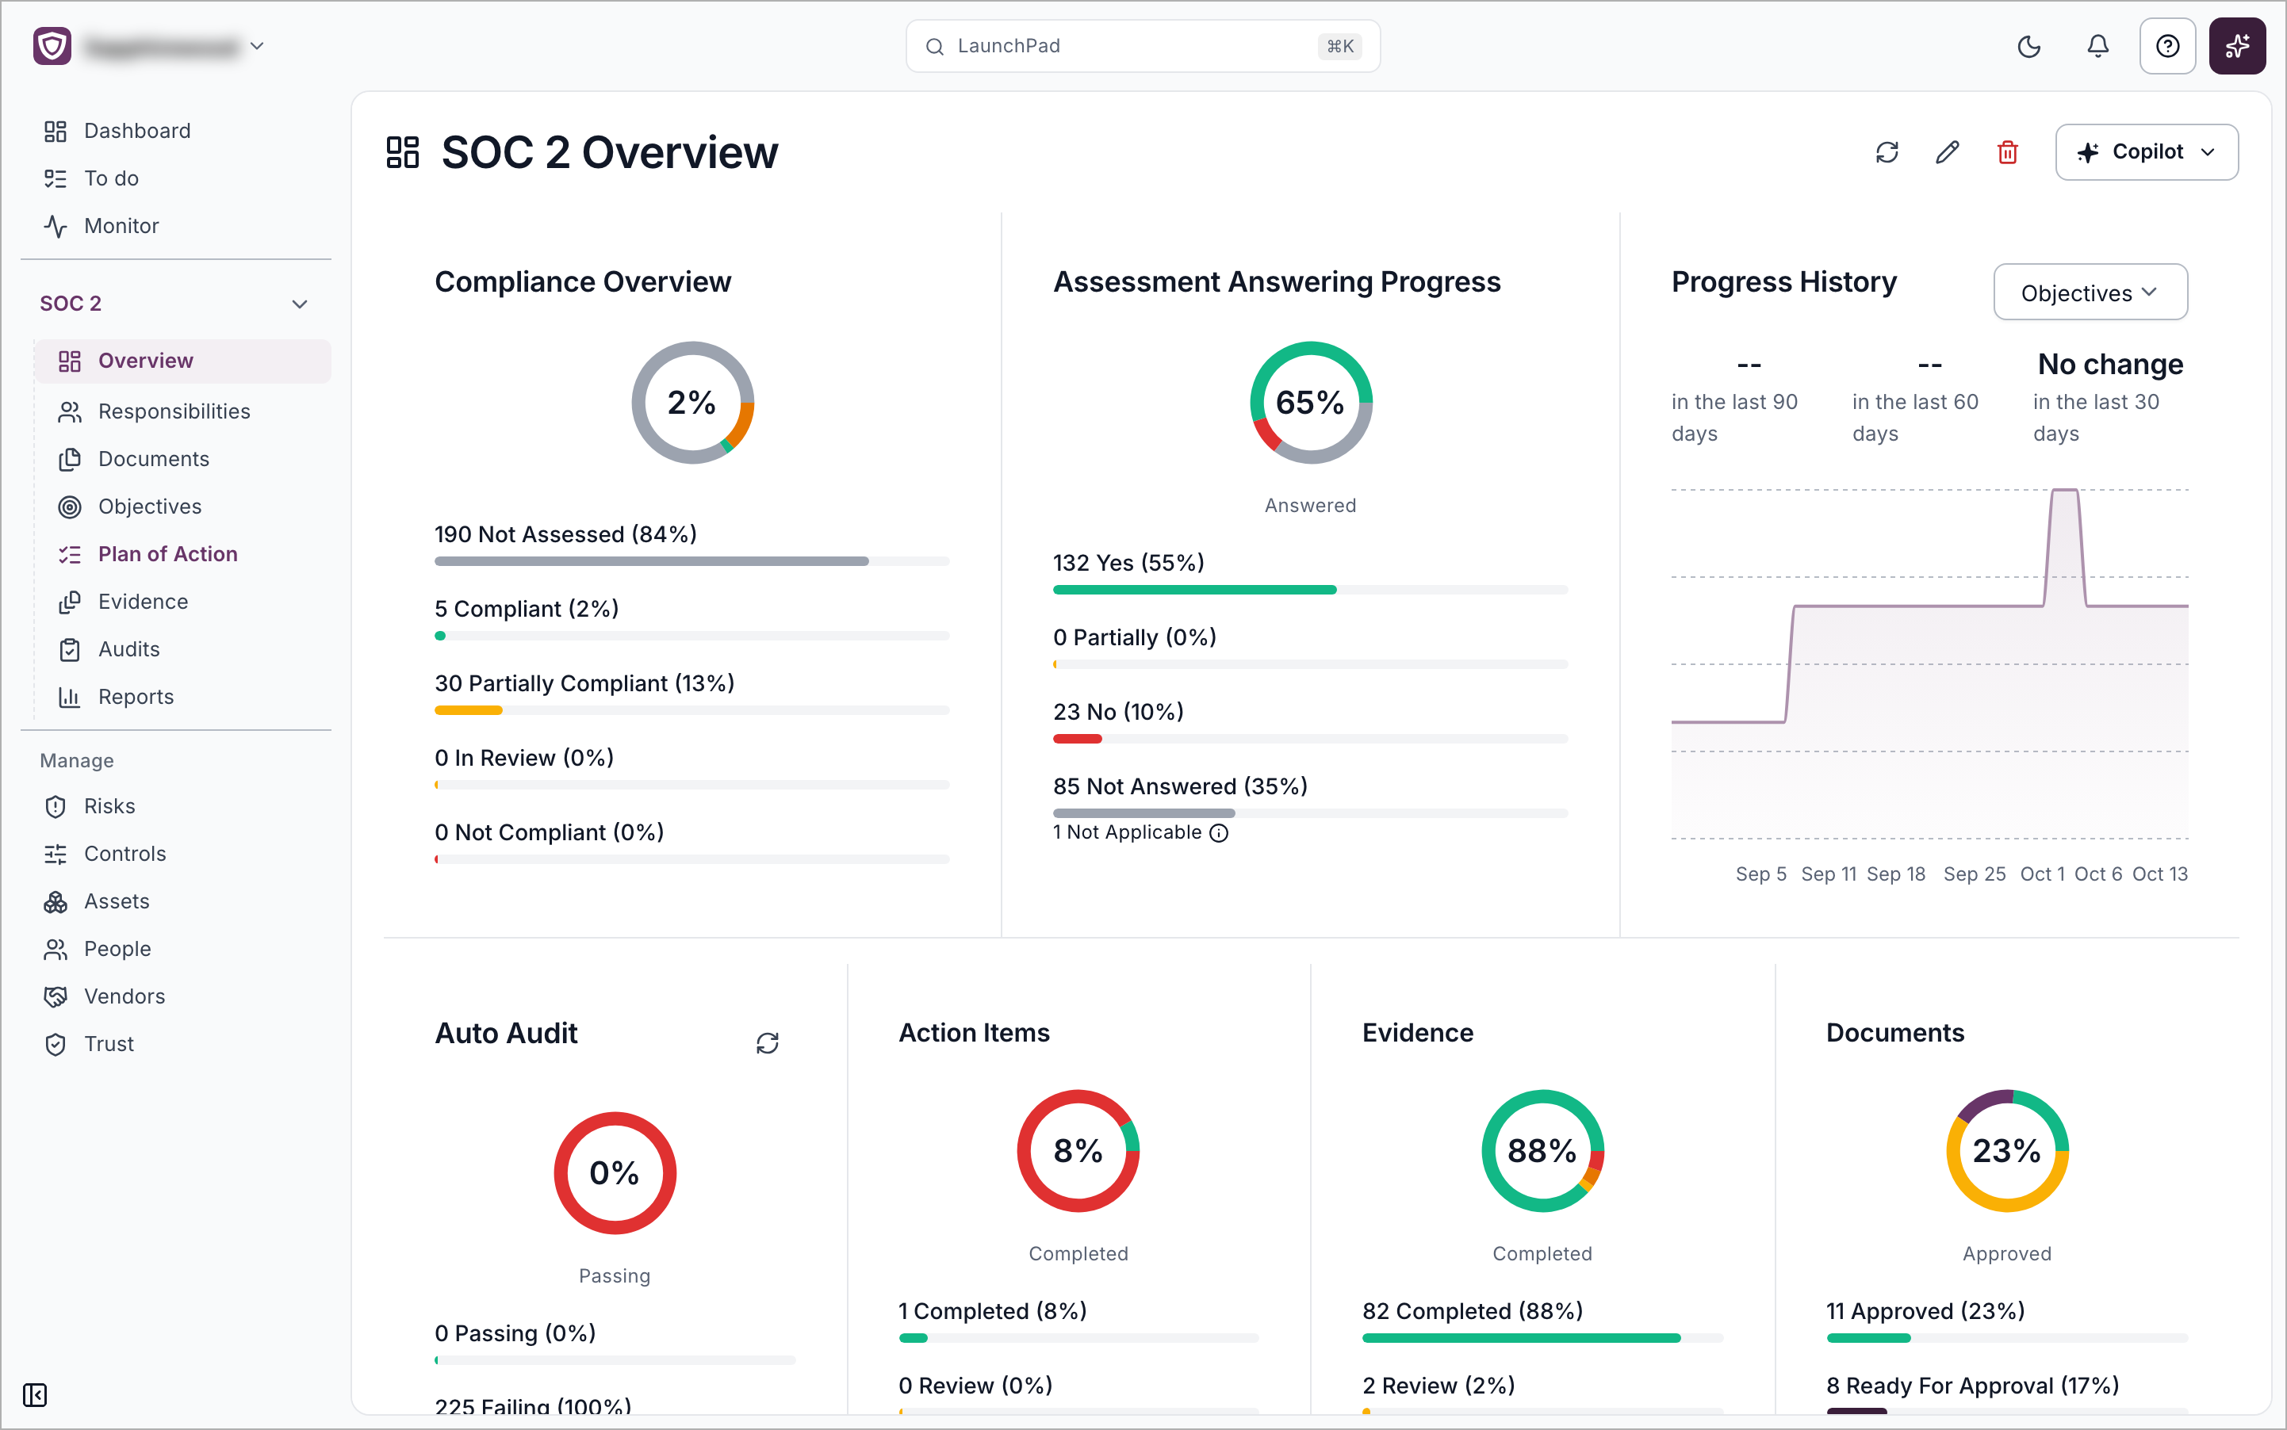Open the Copilot dropdown
Screen dimensions: 2287x1430
(x=2146, y=152)
